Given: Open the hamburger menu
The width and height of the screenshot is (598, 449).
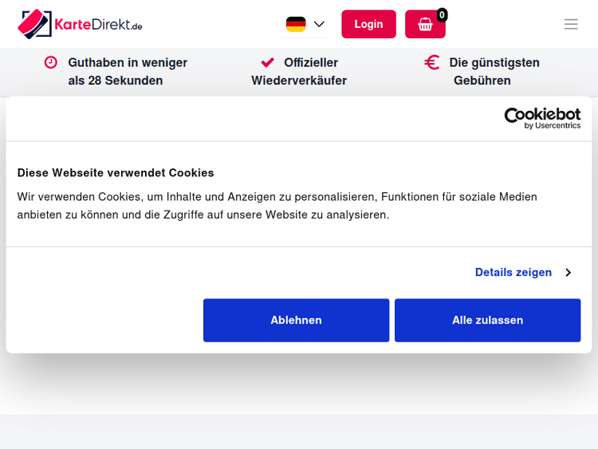Looking at the screenshot, I should tap(571, 24).
